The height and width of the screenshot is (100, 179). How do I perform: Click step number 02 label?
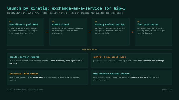click(x=53, y=21)
